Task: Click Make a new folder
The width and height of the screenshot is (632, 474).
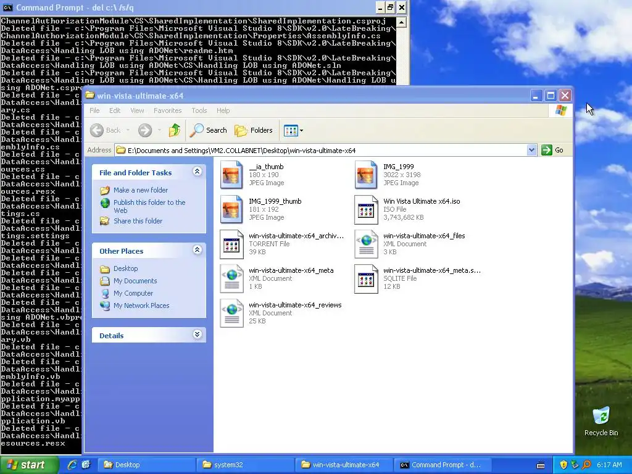Action: click(x=141, y=190)
